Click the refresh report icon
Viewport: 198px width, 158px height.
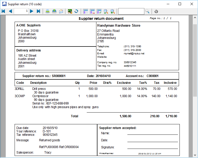tap(76, 11)
